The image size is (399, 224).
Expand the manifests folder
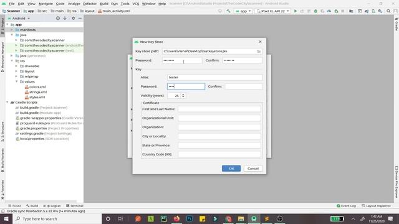point(12,30)
